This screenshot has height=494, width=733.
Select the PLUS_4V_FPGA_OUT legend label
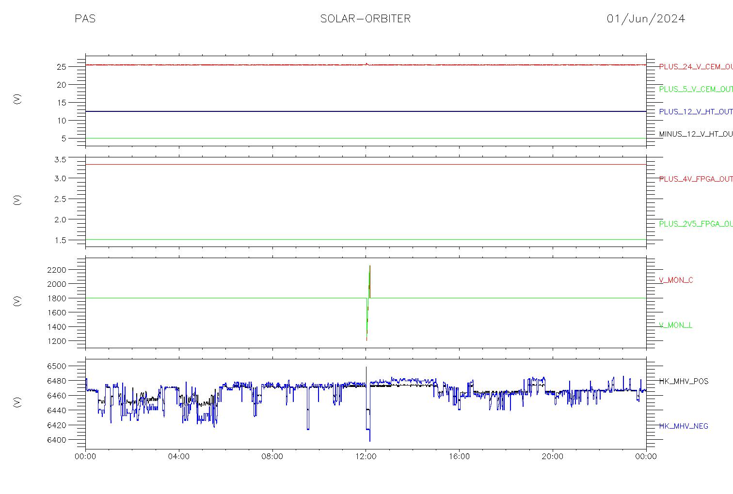[696, 179]
